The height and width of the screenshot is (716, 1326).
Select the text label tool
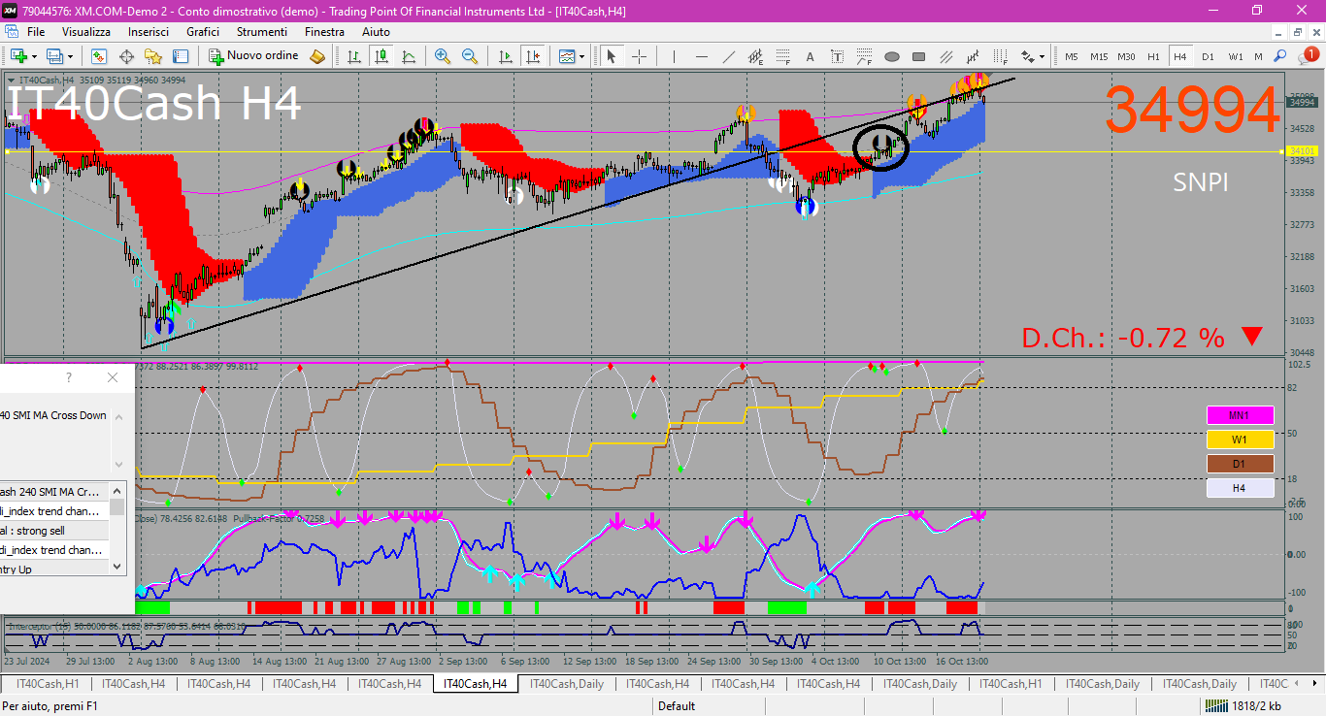[837, 56]
